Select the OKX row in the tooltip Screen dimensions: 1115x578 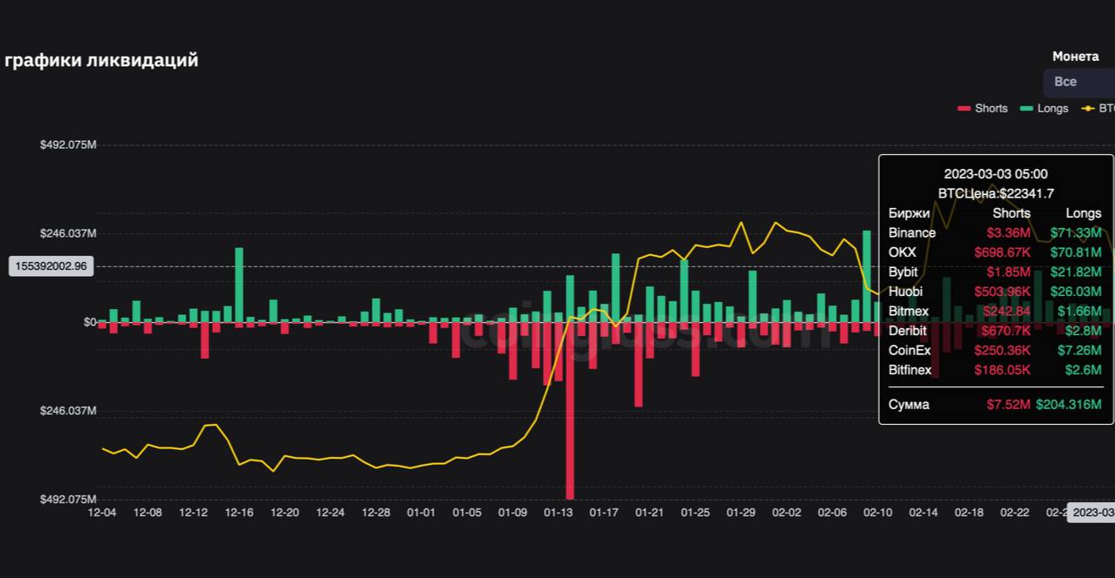(995, 252)
